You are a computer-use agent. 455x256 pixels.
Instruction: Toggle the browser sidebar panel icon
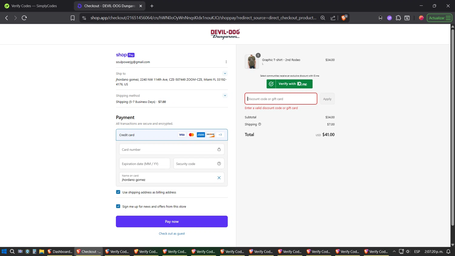[407, 18]
